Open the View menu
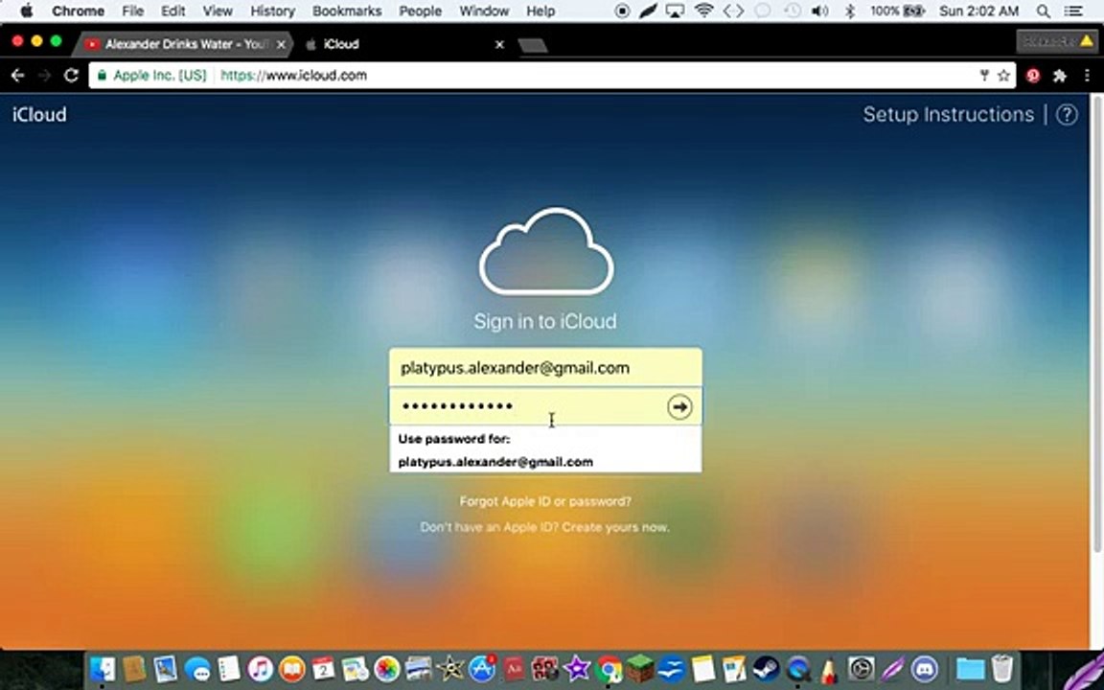 (218, 11)
